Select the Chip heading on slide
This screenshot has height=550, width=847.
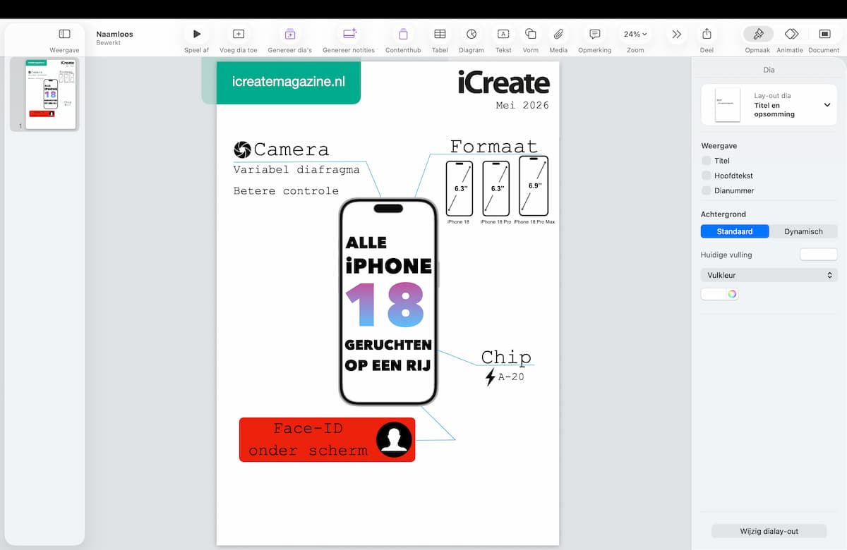[x=506, y=357]
